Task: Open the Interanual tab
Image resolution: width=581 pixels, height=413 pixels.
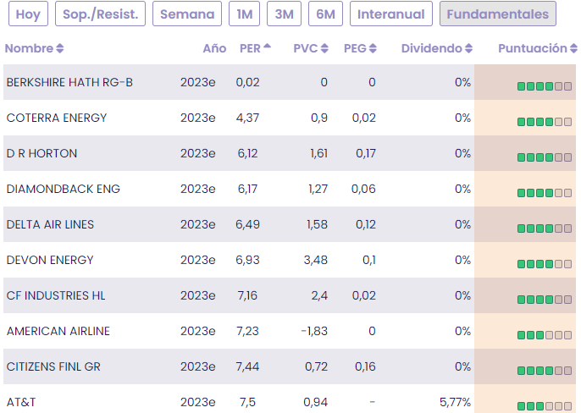Action: 391,14
